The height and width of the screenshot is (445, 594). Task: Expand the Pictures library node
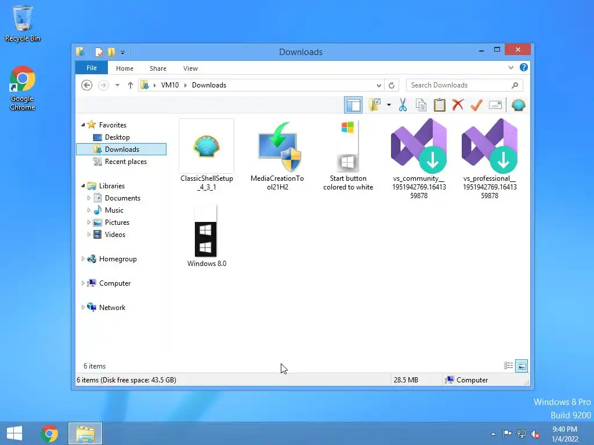point(89,222)
